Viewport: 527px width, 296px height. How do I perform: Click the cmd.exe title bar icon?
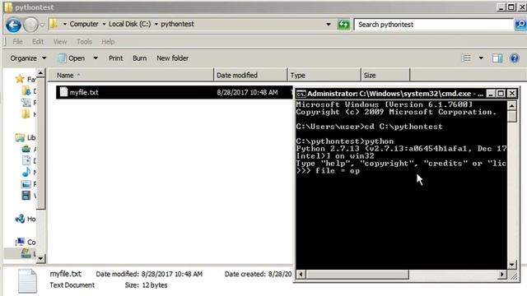click(301, 94)
